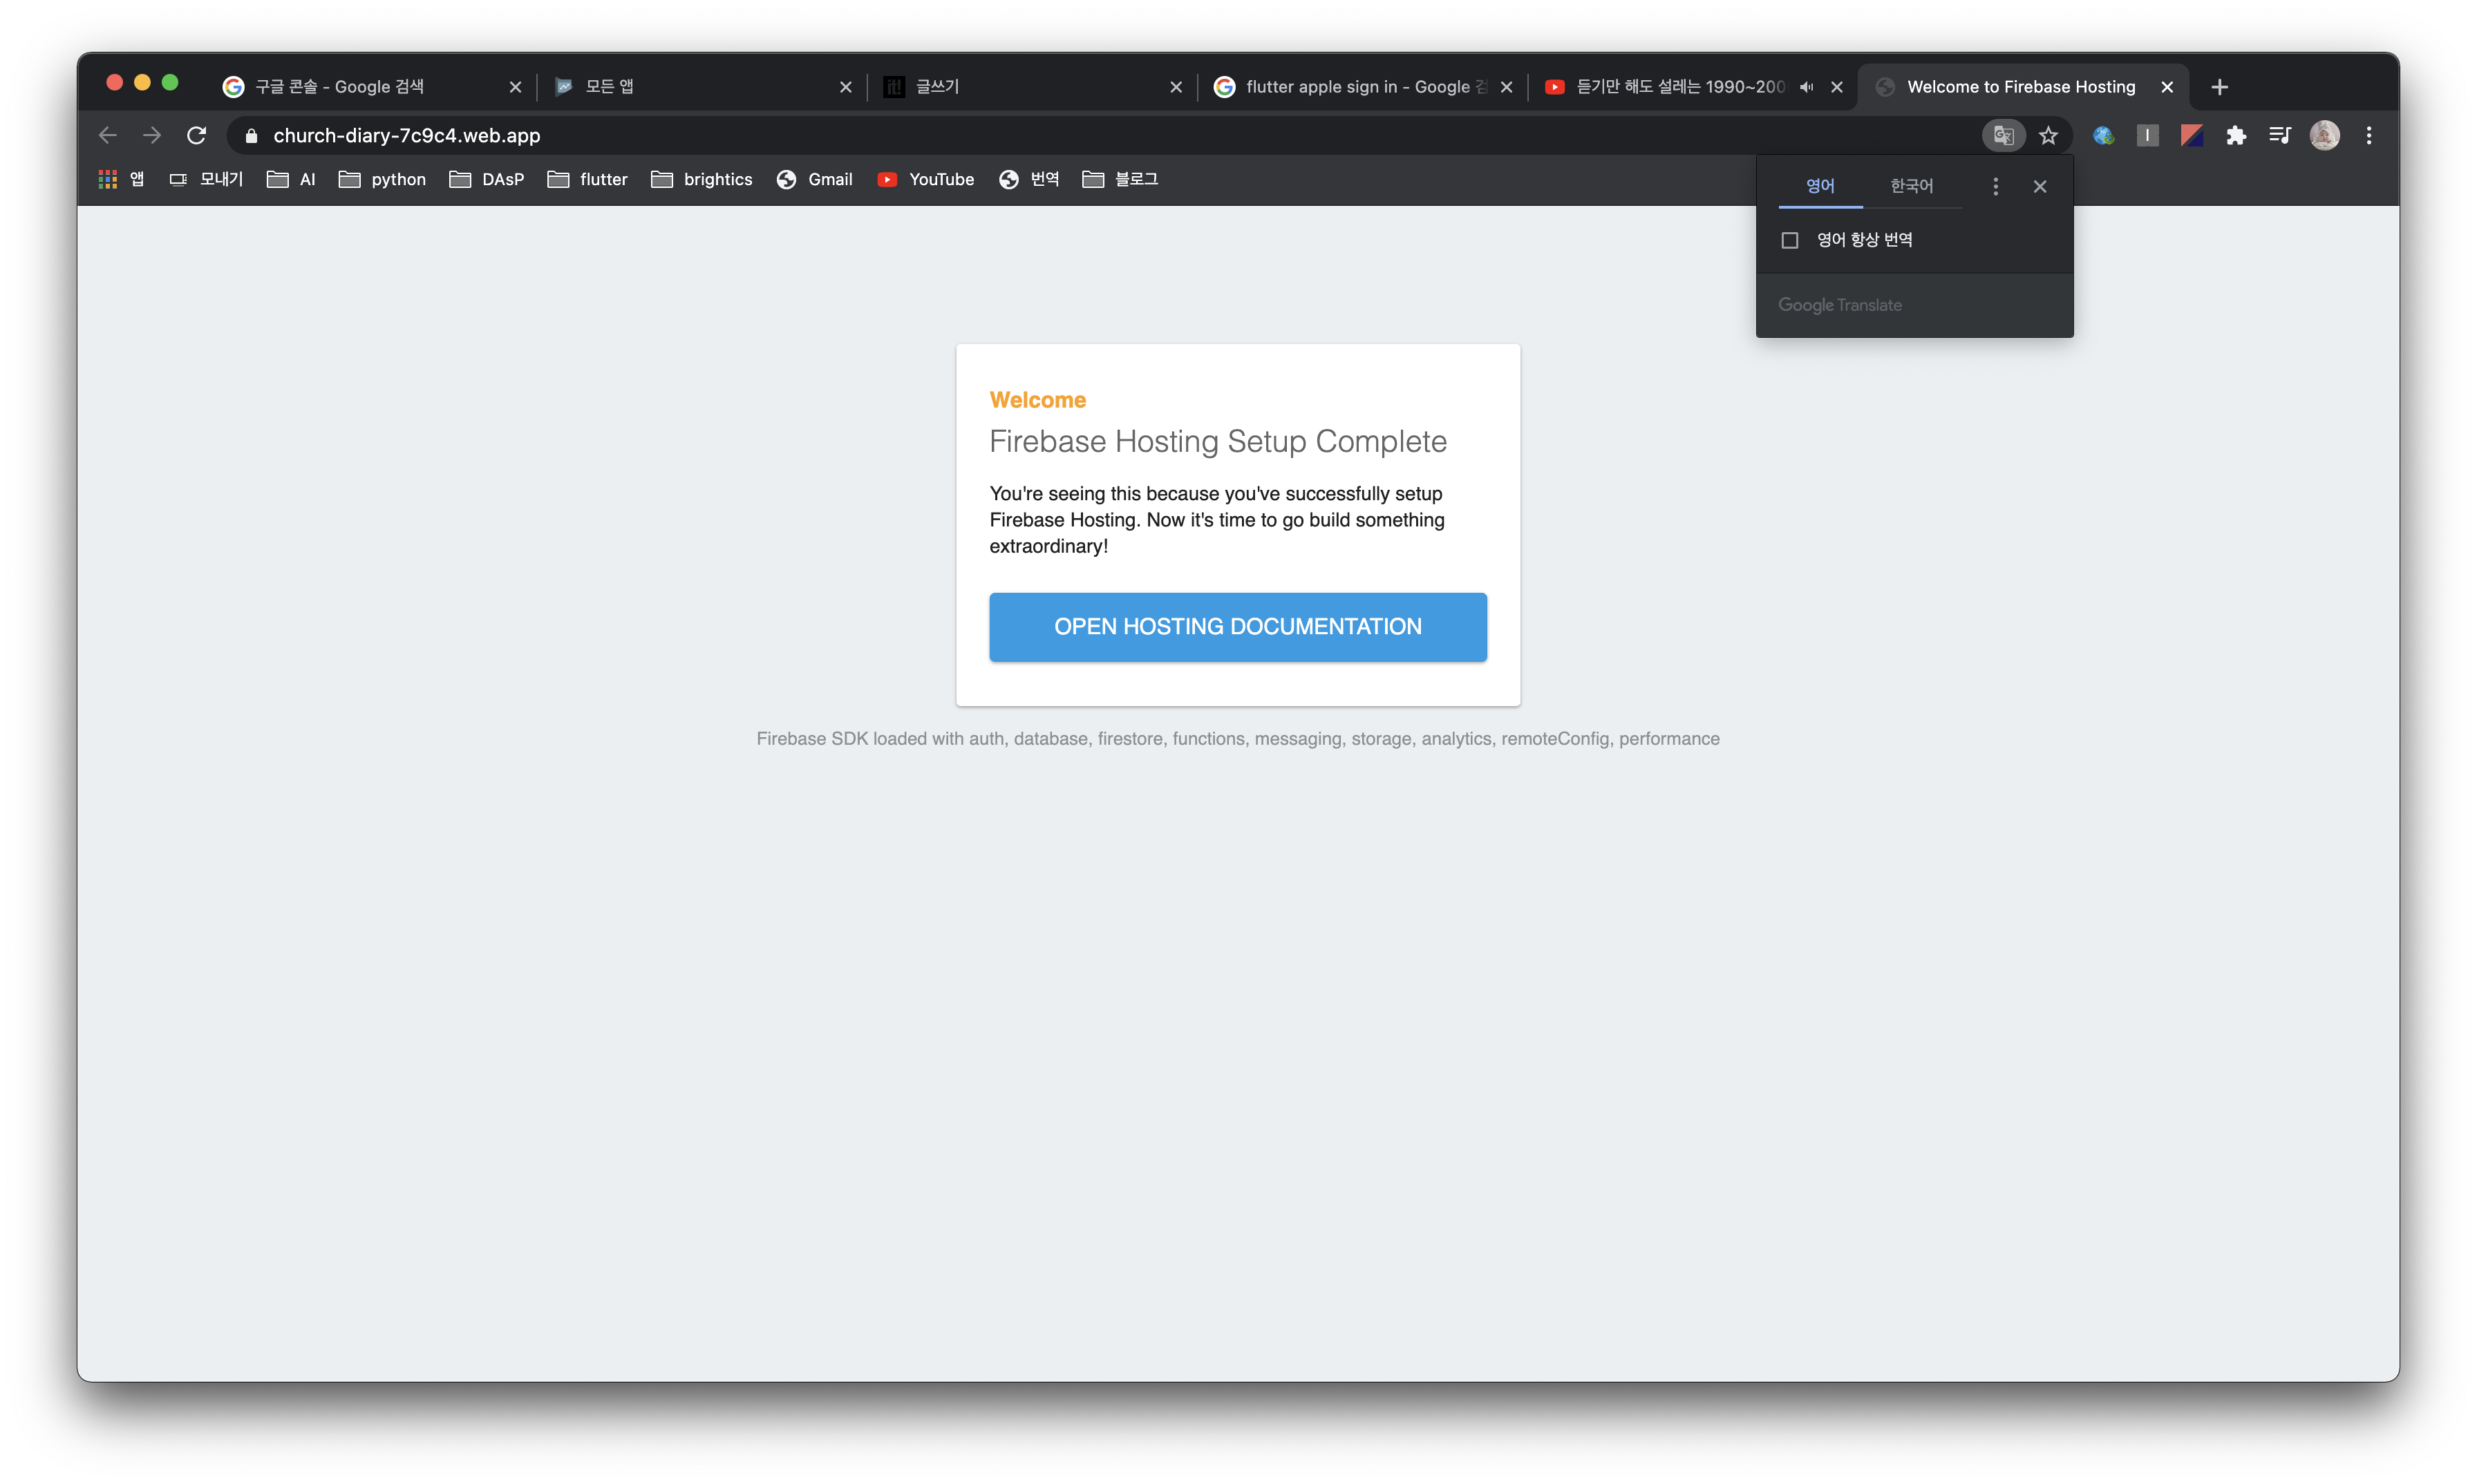Open a new browser tab

[x=2219, y=87]
